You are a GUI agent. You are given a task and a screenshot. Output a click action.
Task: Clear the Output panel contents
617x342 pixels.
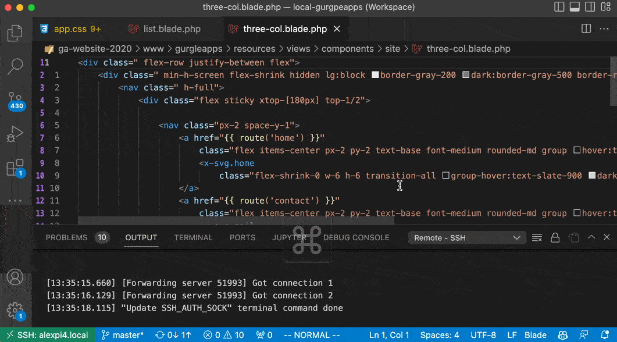click(536, 237)
